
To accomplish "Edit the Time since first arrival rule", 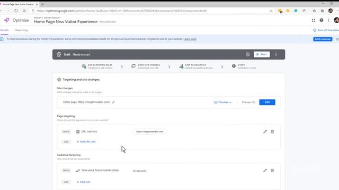I will [x=265, y=170].
